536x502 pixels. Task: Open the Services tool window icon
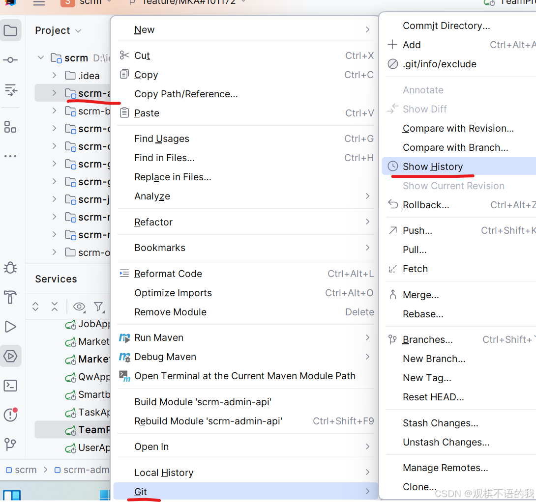click(x=10, y=356)
